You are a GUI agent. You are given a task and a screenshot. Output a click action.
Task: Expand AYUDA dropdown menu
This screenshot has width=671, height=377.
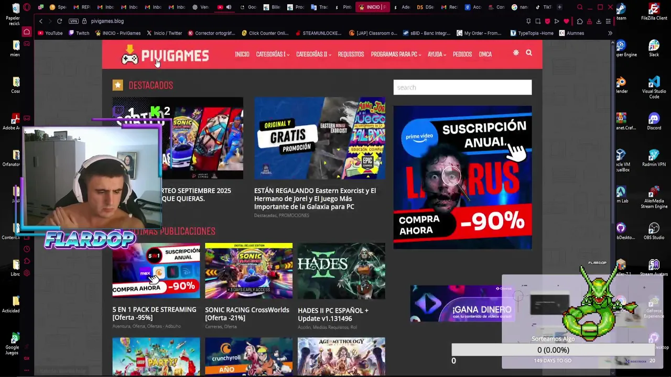coord(437,54)
